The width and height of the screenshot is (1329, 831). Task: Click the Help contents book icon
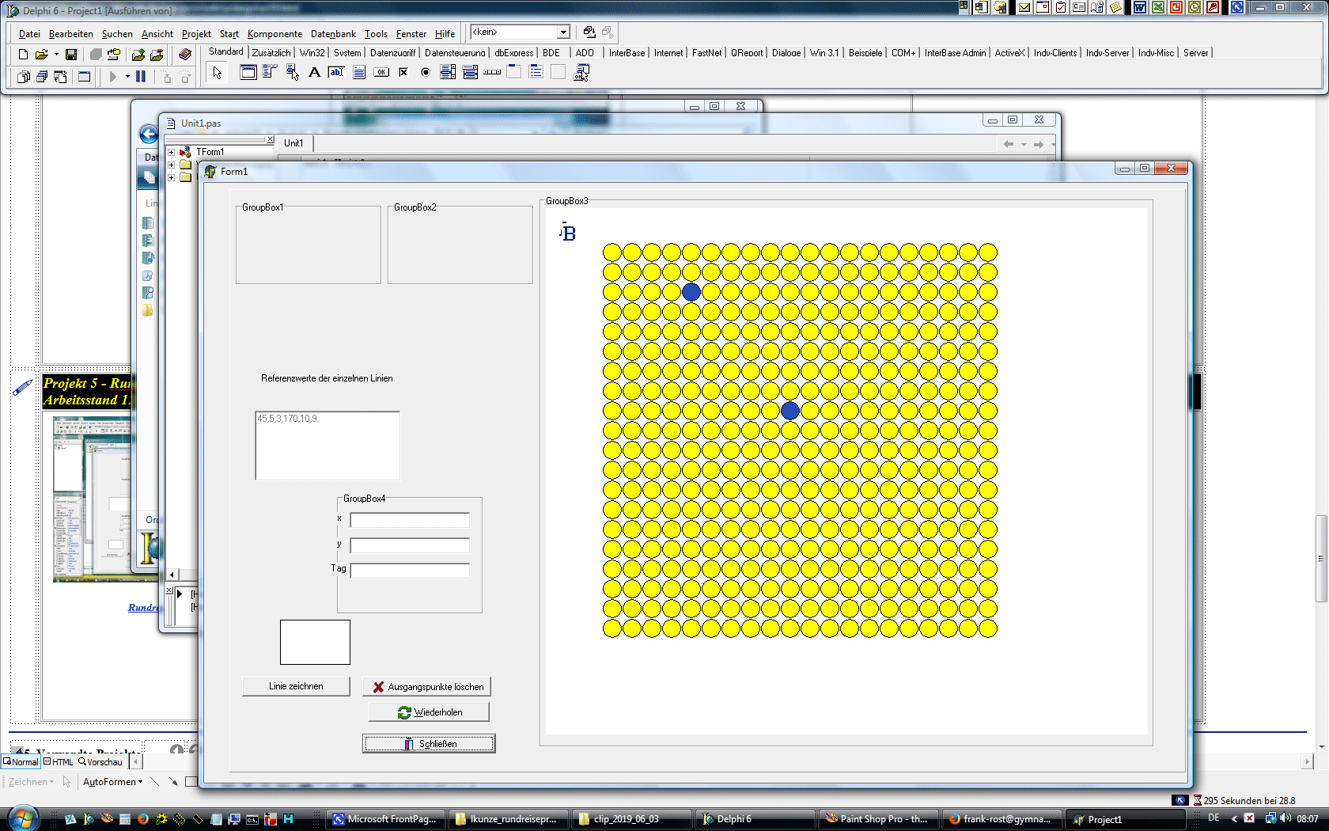[x=185, y=55]
